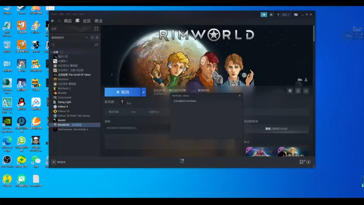Click the blue 取消 cancel launch button
Image resolution: width=364 pixels, height=205 pixels.
(122, 92)
